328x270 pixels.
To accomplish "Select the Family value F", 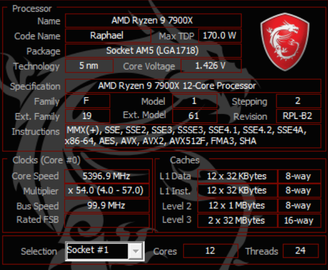I will [88, 101].
